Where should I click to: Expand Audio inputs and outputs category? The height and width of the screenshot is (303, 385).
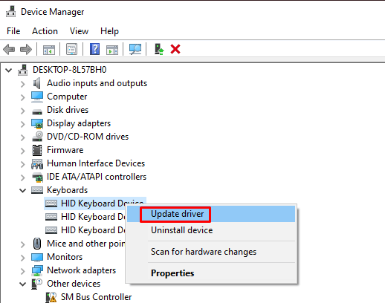(23, 84)
